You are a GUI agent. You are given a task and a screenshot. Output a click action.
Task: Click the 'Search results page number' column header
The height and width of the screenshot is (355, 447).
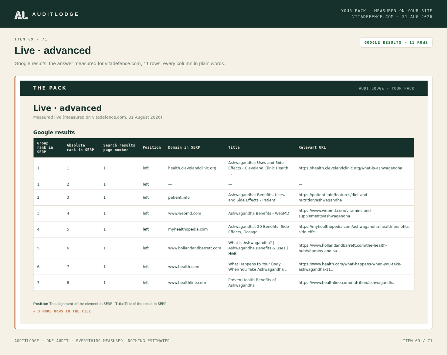[119, 148]
